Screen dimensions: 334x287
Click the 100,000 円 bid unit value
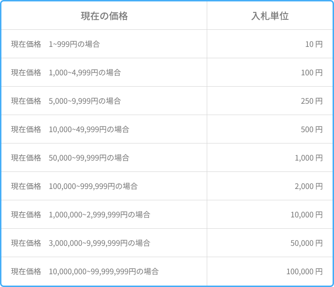pyautogui.click(x=304, y=271)
